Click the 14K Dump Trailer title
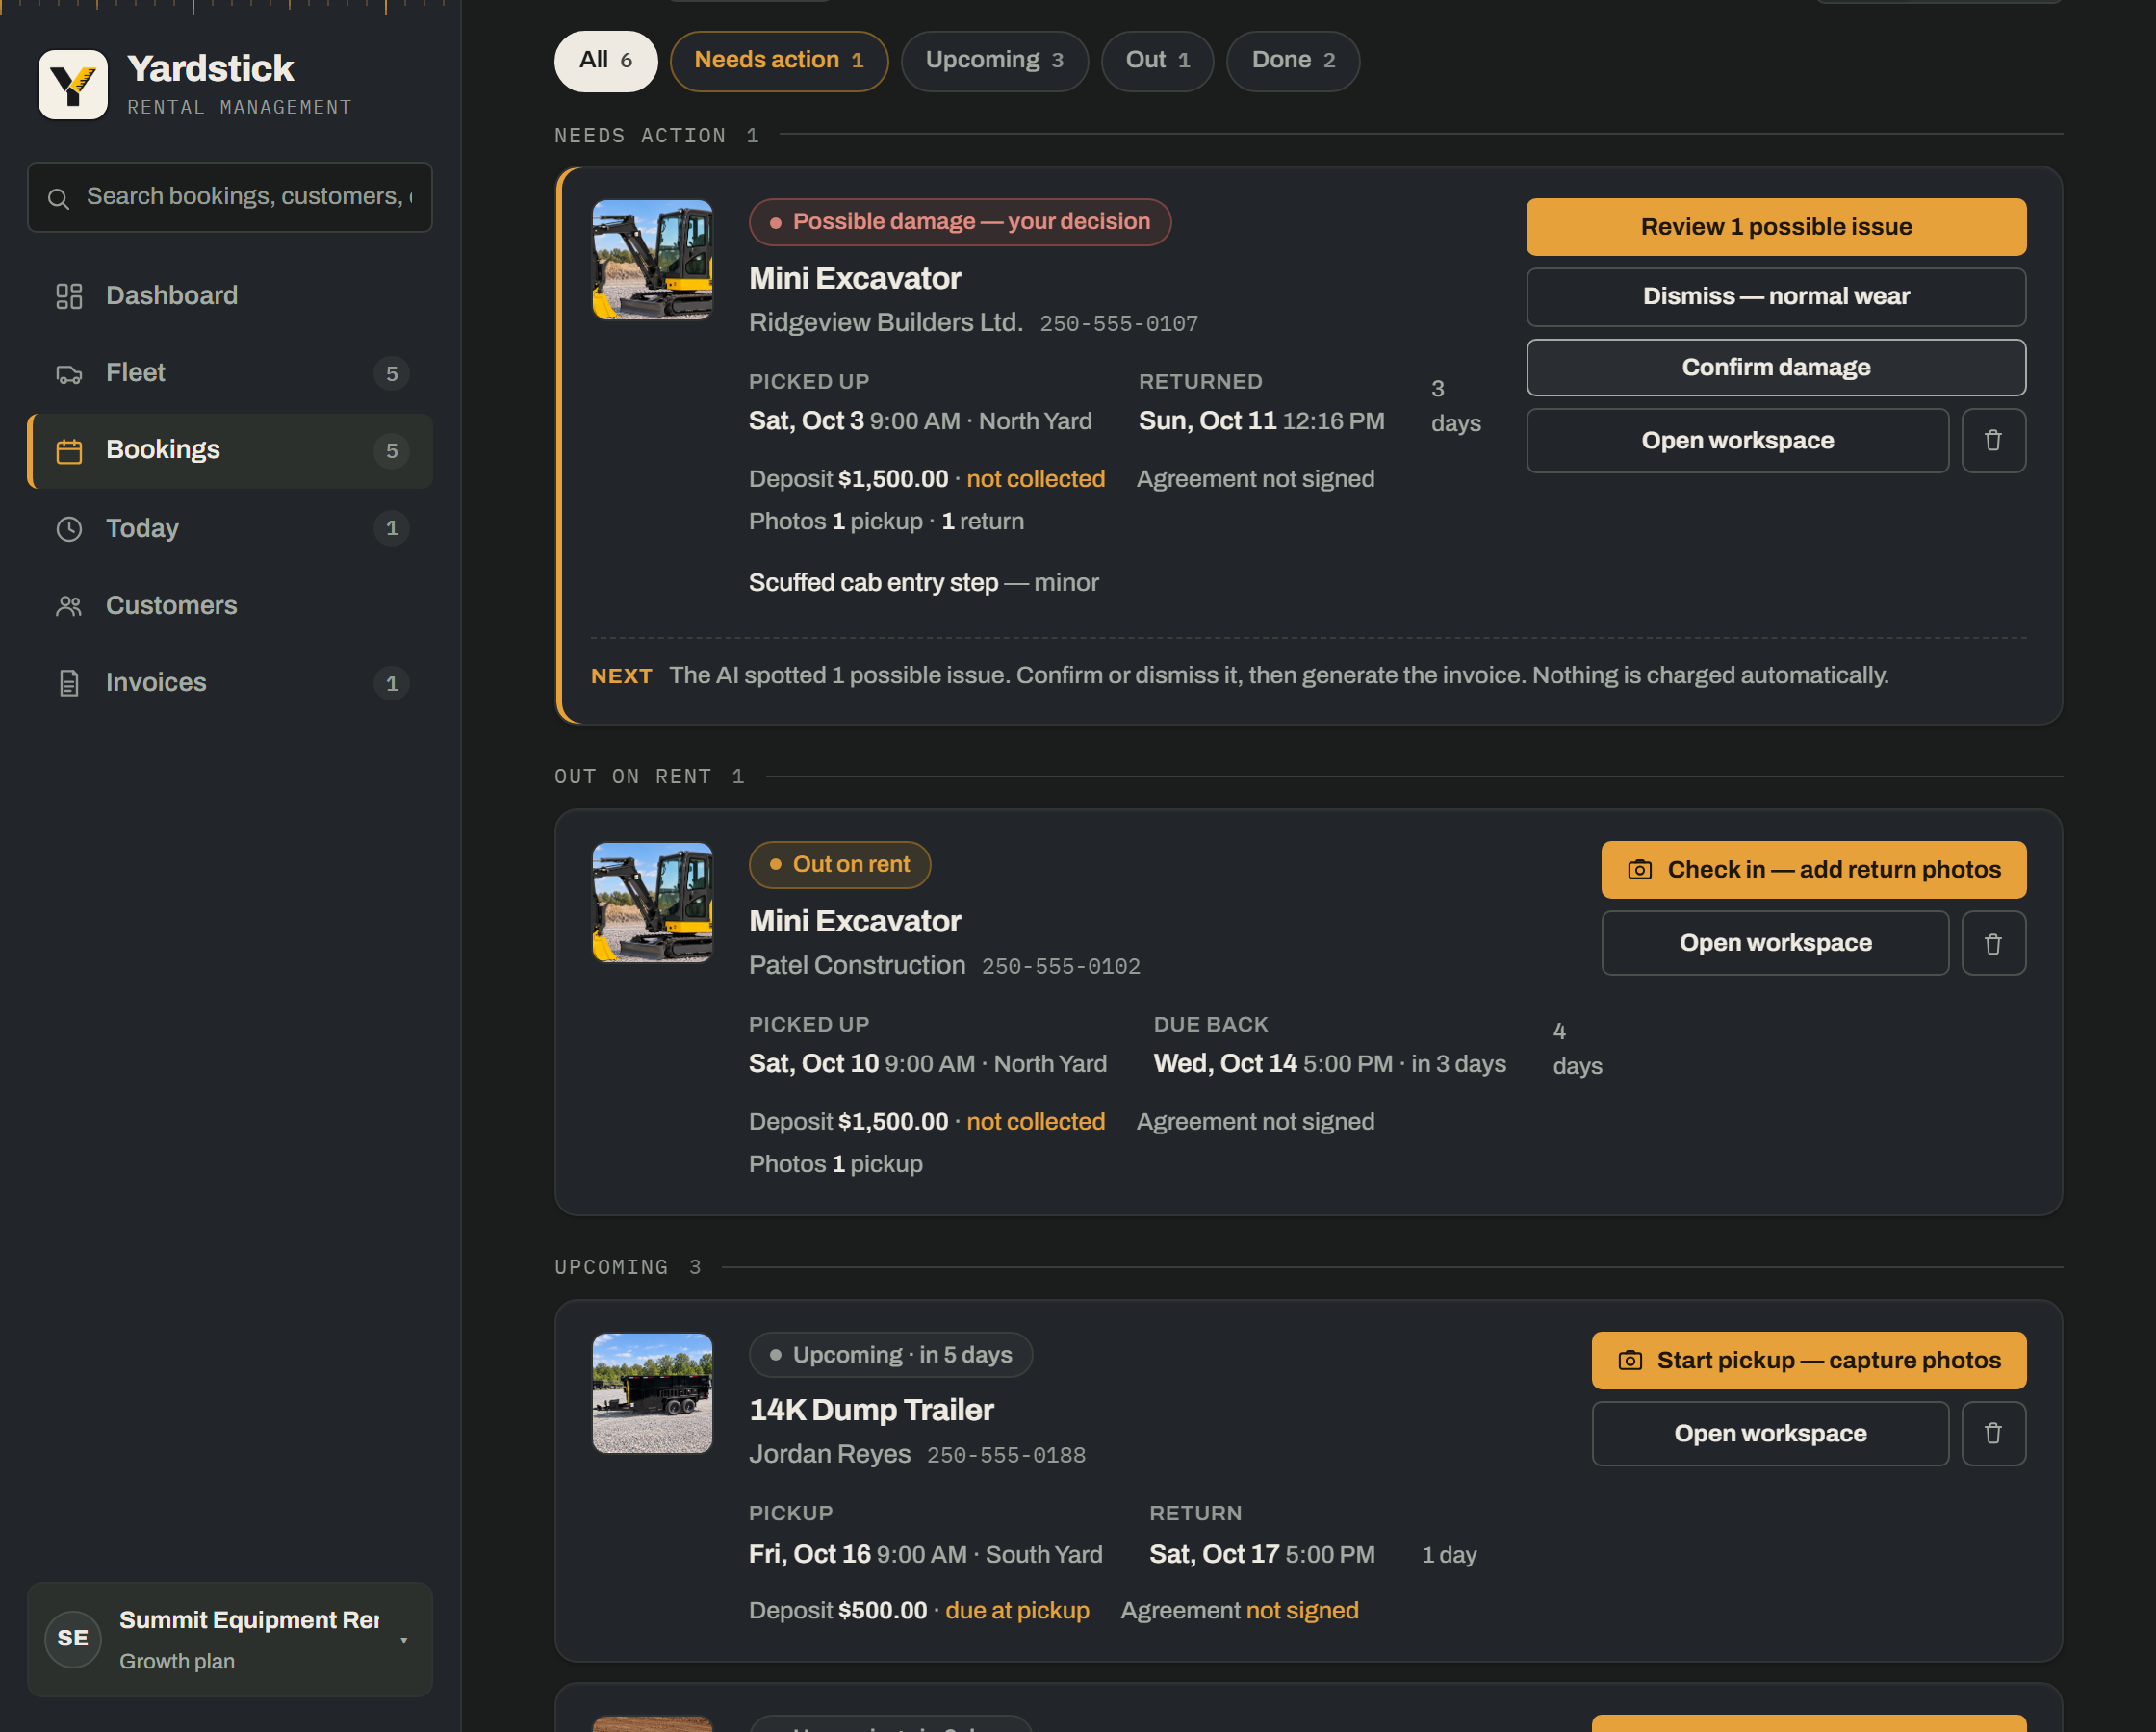The image size is (2156, 1732). click(x=871, y=1410)
